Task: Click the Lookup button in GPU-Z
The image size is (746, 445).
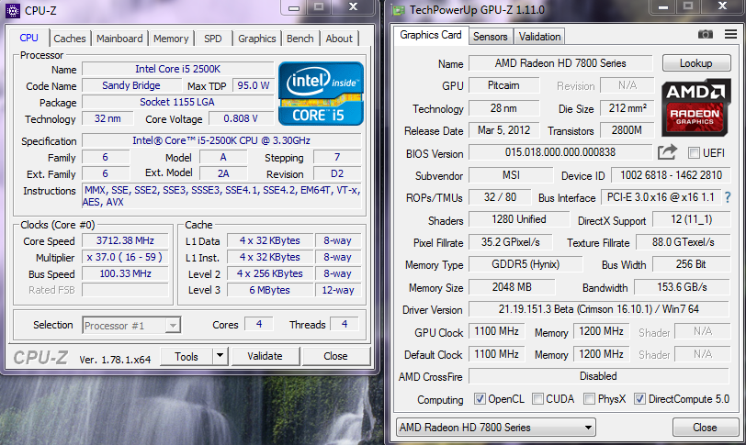Action: tap(696, 63)
